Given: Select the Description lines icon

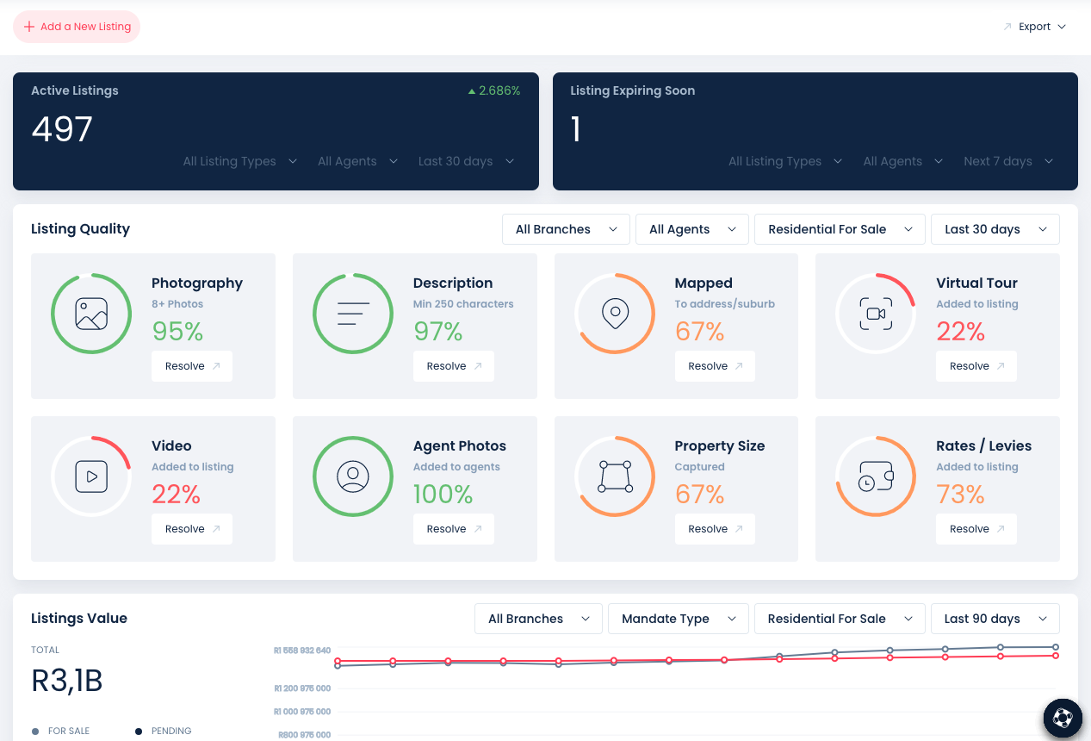Looking at the screenshot, I should 353,313.
